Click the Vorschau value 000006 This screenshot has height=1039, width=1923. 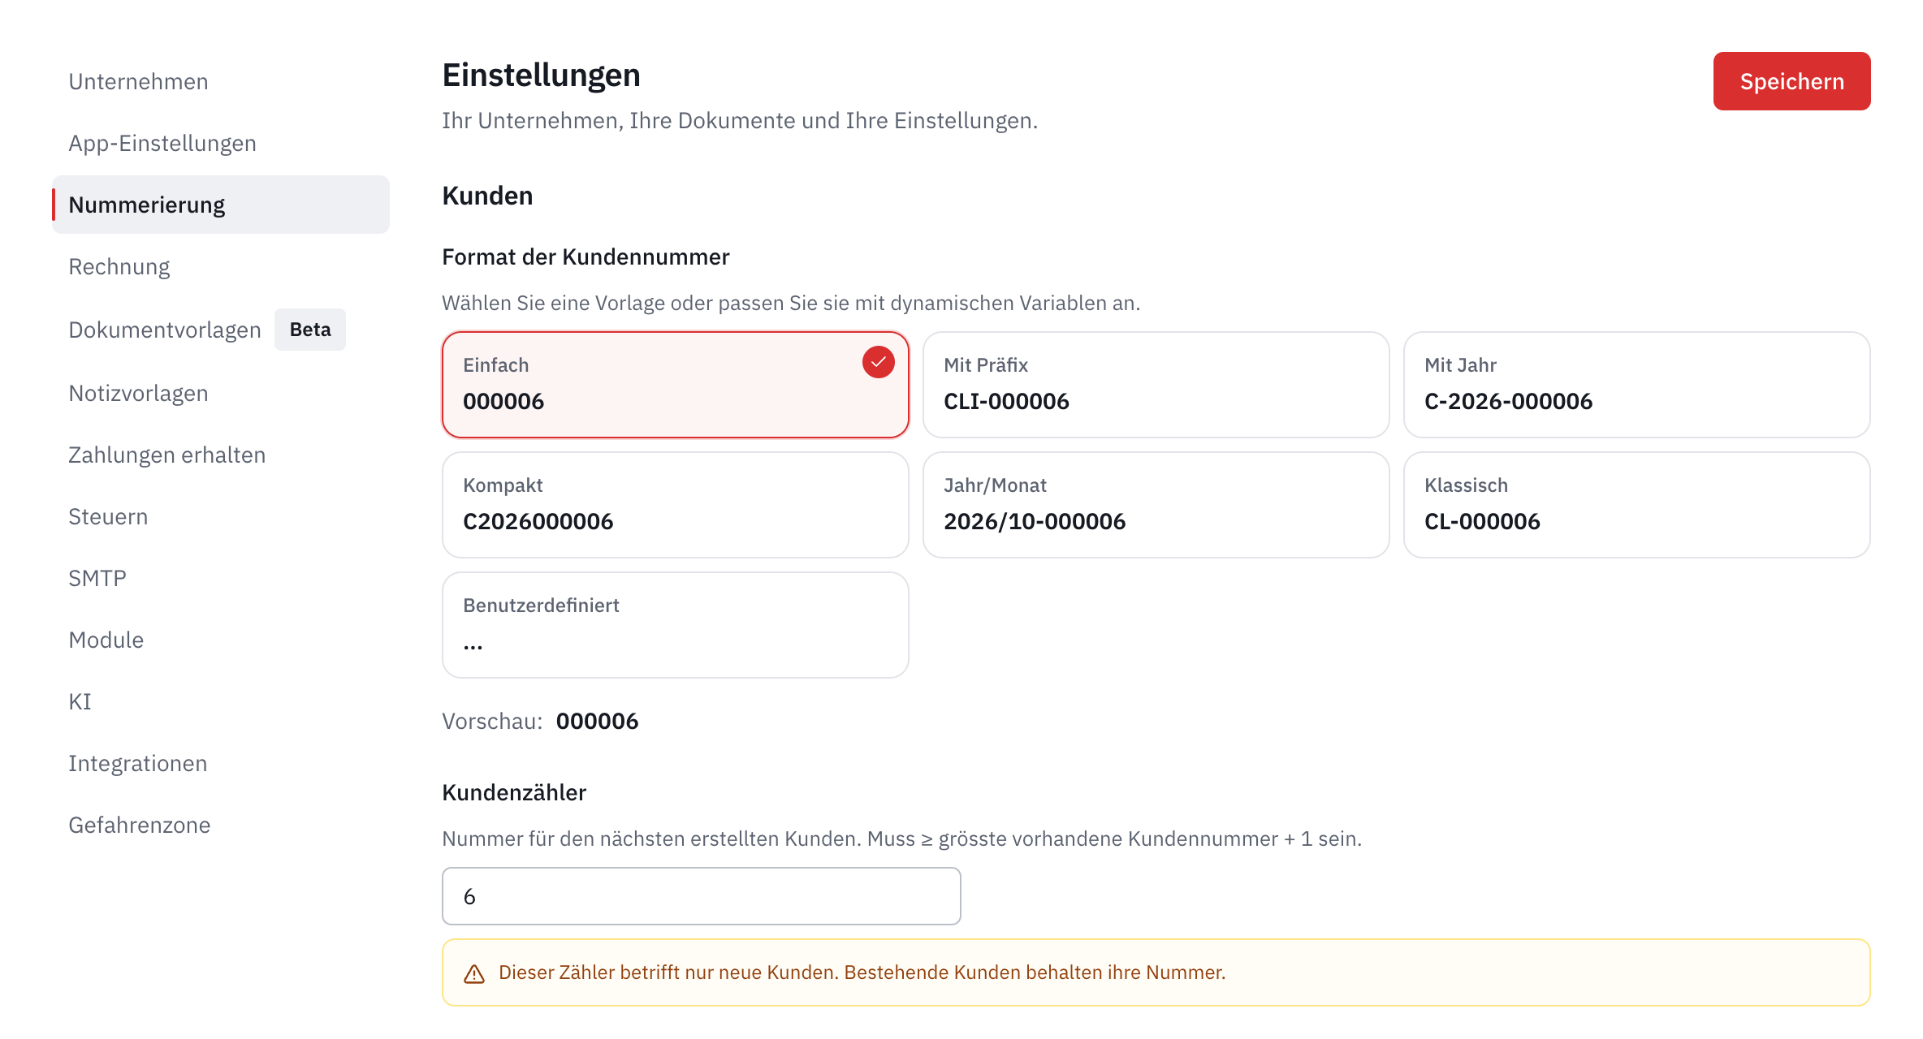click(598, 721)
